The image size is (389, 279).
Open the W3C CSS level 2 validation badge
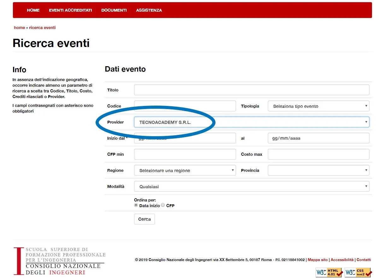point(358,272)
